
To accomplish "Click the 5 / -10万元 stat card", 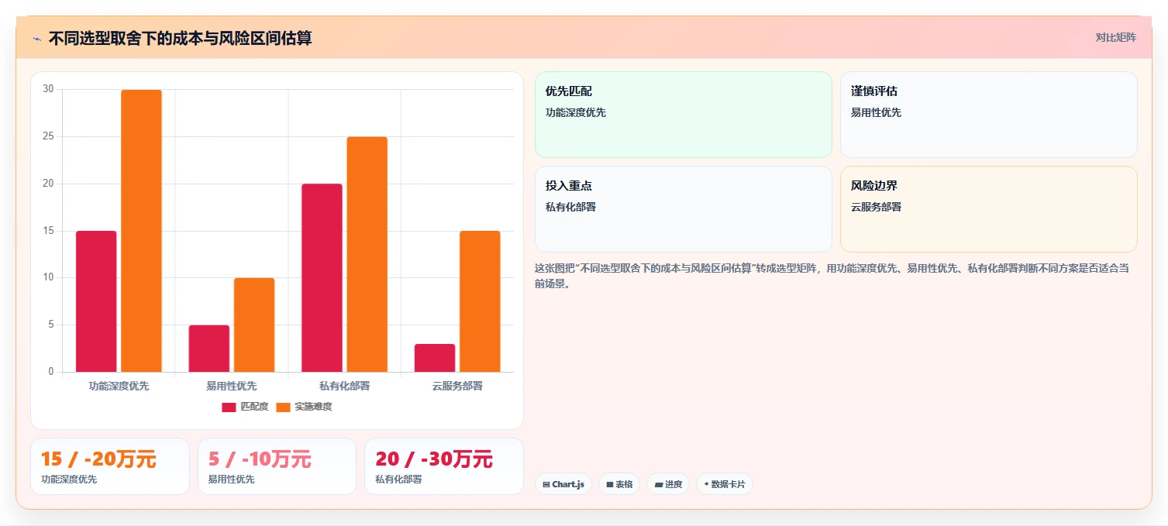I will (277, 466).
